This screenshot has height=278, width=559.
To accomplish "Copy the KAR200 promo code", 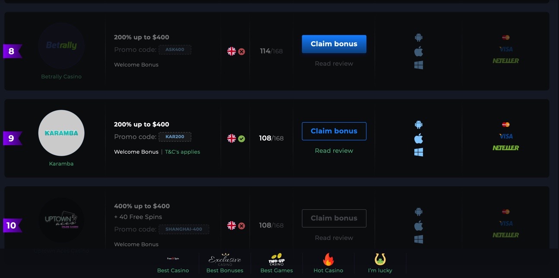I will tap(175, 137).
